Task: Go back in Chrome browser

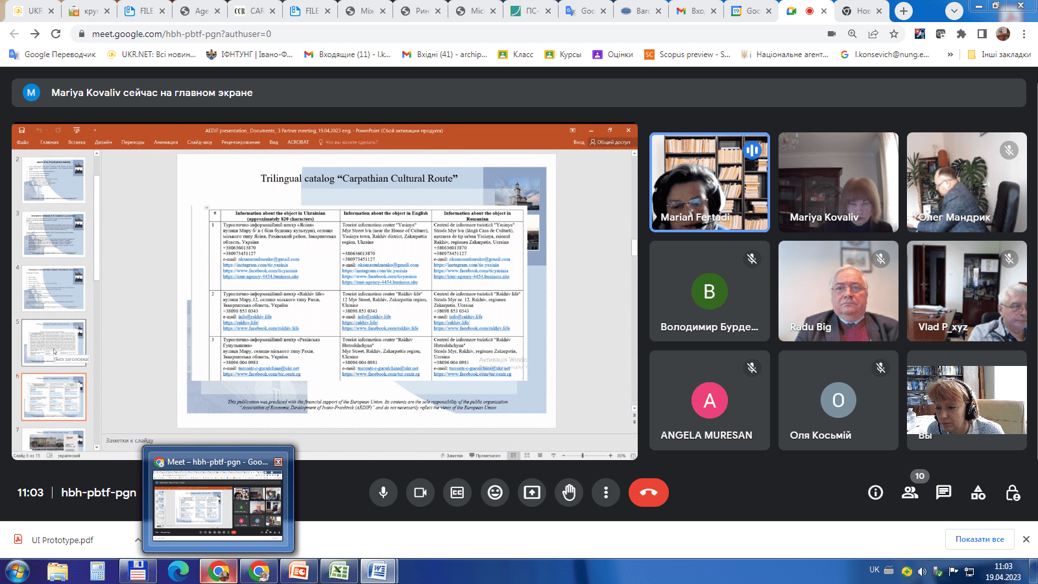Action: [x=14, y=34]
